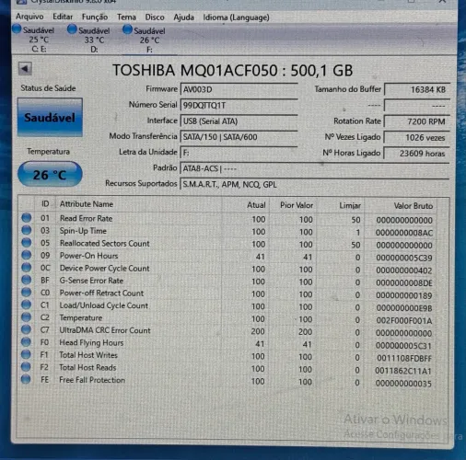Click the previous disk arrow button

tap(25, 68)
